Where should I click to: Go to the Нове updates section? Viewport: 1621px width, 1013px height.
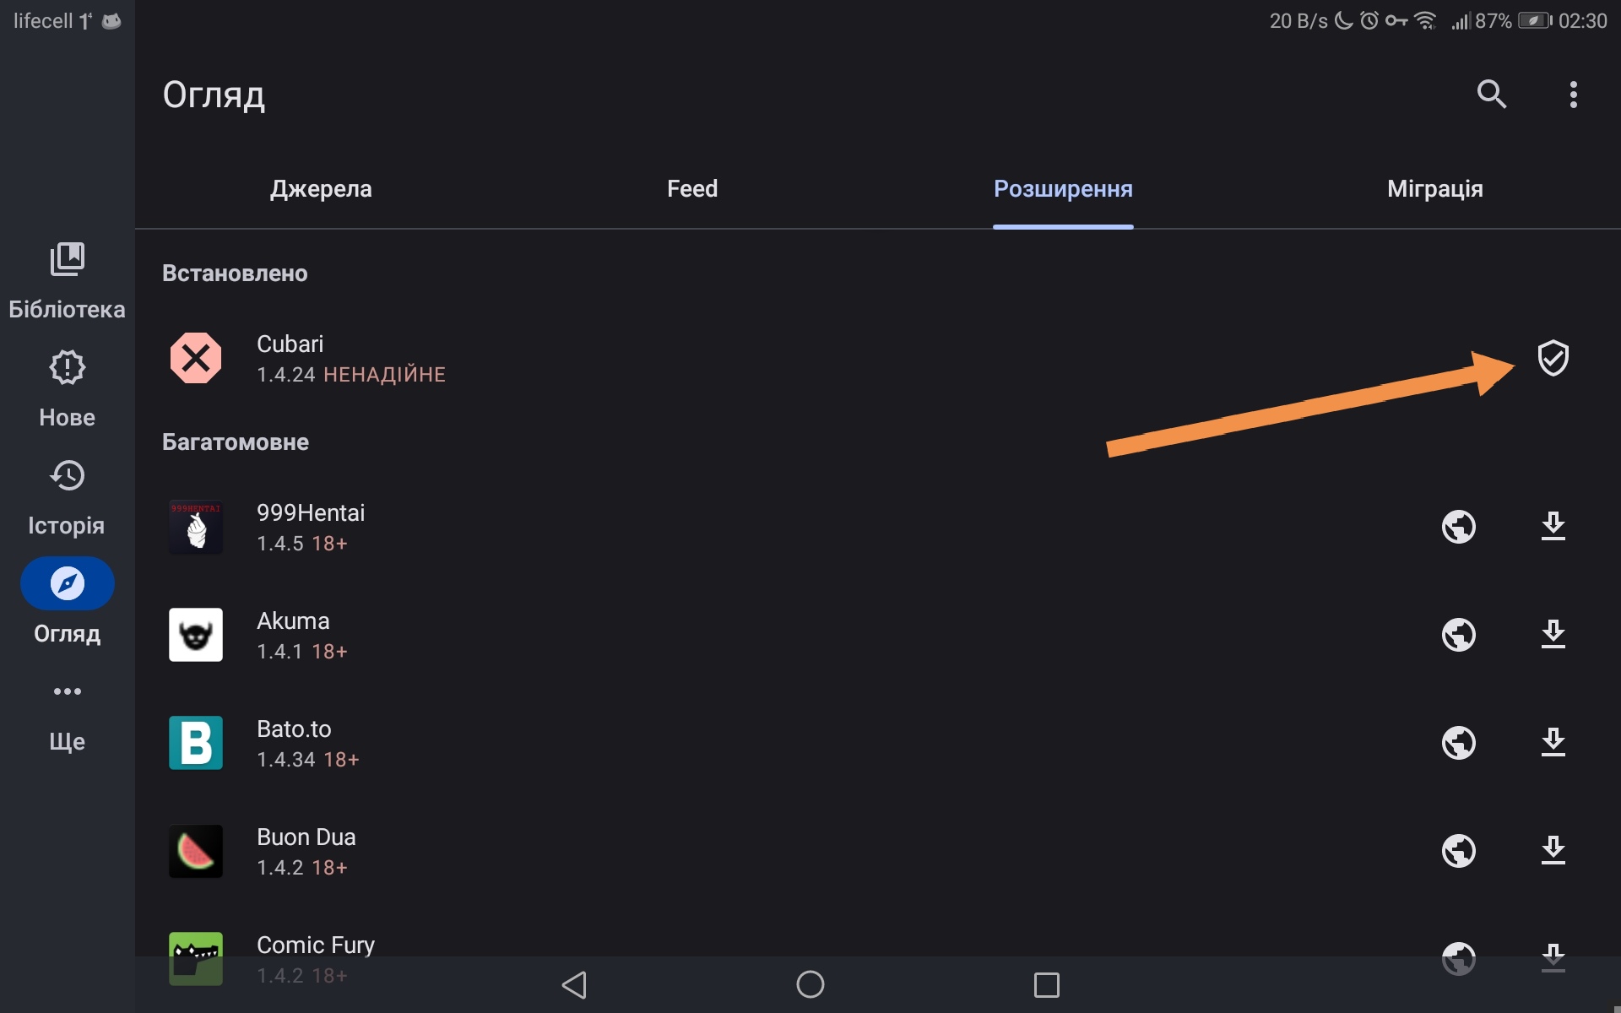coord(67,389)
